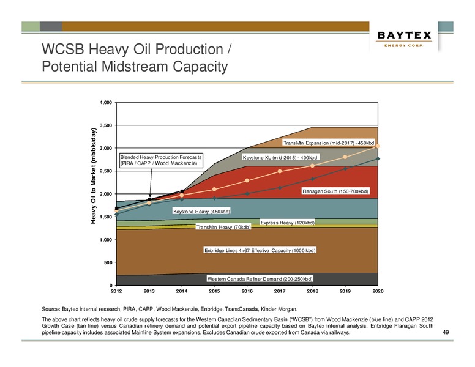Click the 4,000 y-axis value

[106, 102]
